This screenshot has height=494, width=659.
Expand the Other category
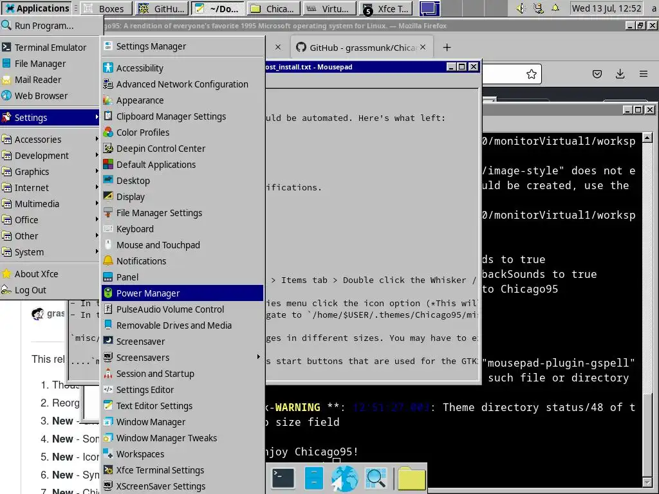tap(50, 236)
